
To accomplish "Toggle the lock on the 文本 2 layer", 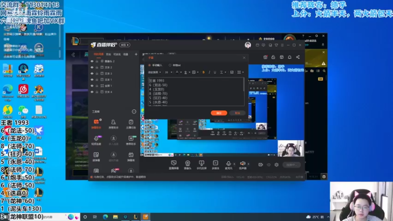I will pos(97,67).
